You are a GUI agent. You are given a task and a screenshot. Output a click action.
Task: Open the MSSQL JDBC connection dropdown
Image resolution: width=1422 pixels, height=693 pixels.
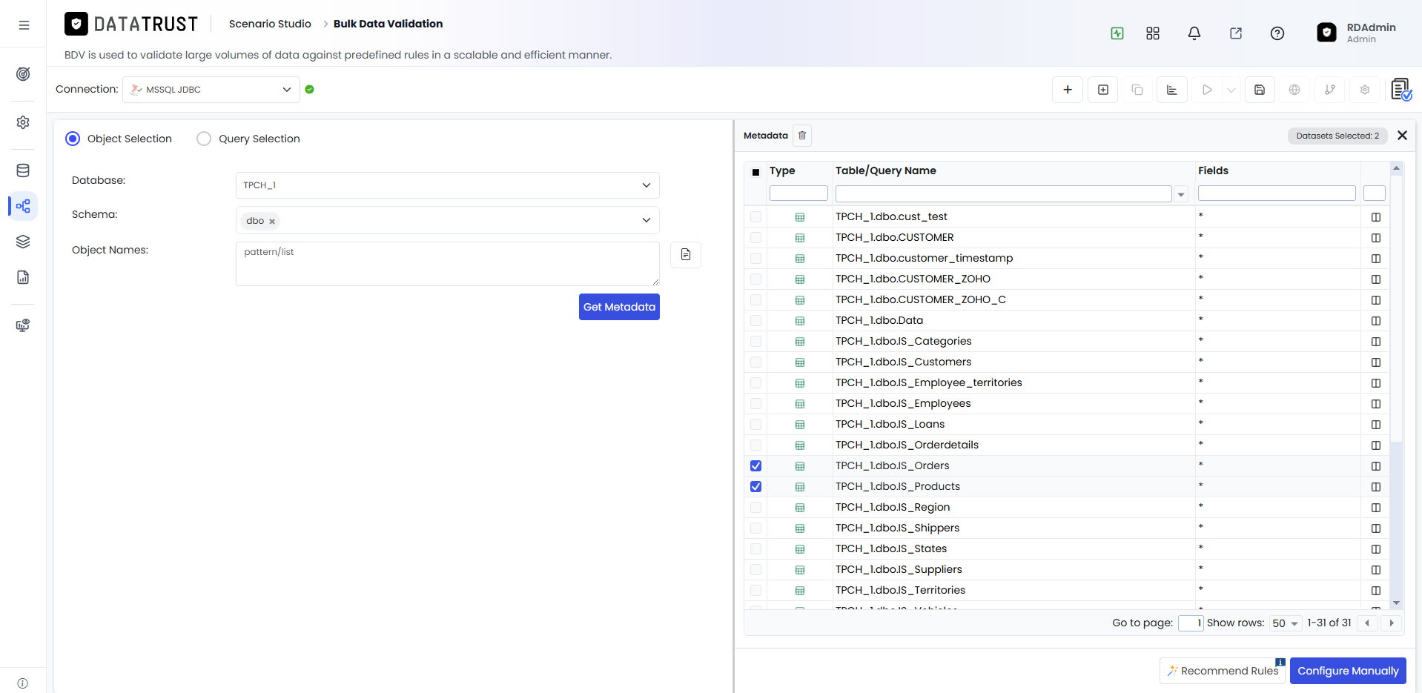(x=211, y=90)
